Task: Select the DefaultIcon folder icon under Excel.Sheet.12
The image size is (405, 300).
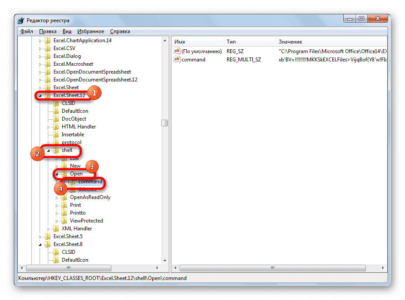Action: [x=56, y=111]
